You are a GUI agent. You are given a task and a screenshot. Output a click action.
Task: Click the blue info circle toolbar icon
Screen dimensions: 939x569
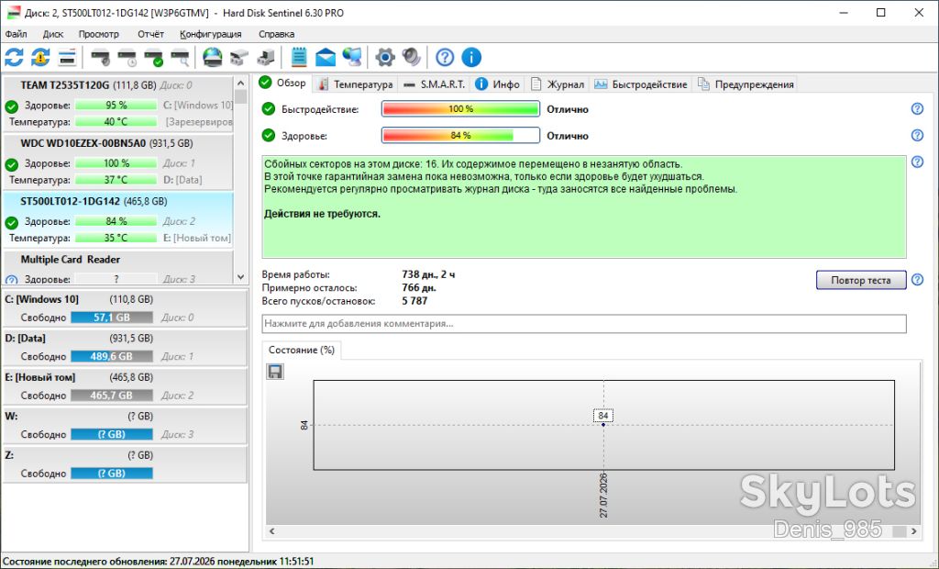[471, 58]
